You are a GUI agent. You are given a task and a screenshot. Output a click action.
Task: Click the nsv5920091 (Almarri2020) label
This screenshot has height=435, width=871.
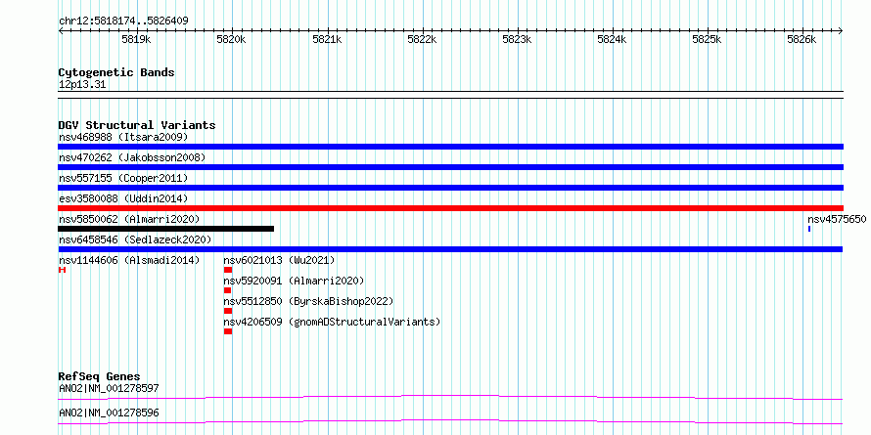[294, 281]
